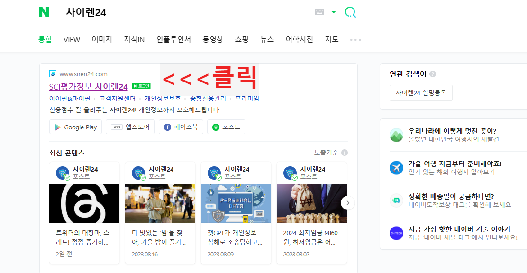
Task: Open the Threads logo post thumbnail
Action: [84, 203]
